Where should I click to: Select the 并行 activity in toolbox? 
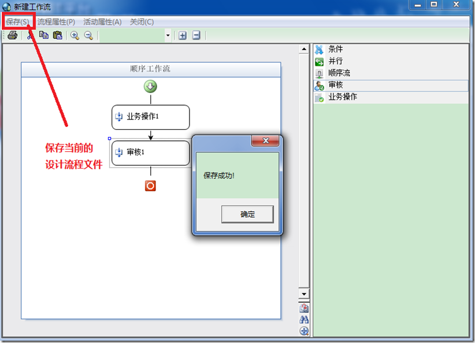[x=391, y=61]
